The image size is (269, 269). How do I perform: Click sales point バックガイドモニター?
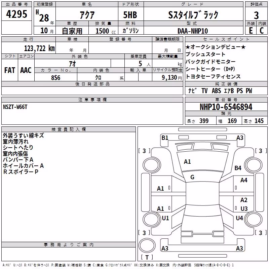pyautogui.click(x=211, y=62)
